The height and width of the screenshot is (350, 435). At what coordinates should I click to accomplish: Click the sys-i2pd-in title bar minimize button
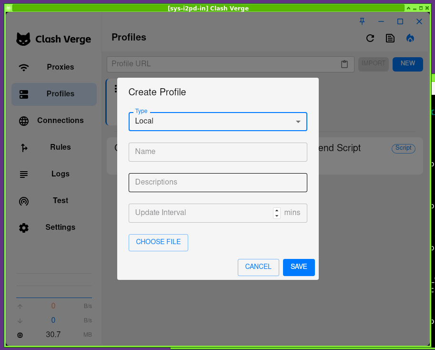coord(415,9)
